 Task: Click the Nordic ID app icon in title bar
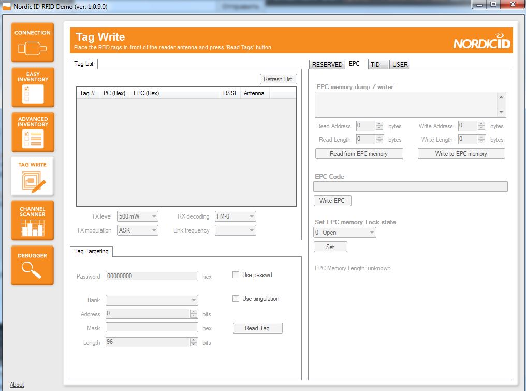pyautogui.click(x=6, y=6)
